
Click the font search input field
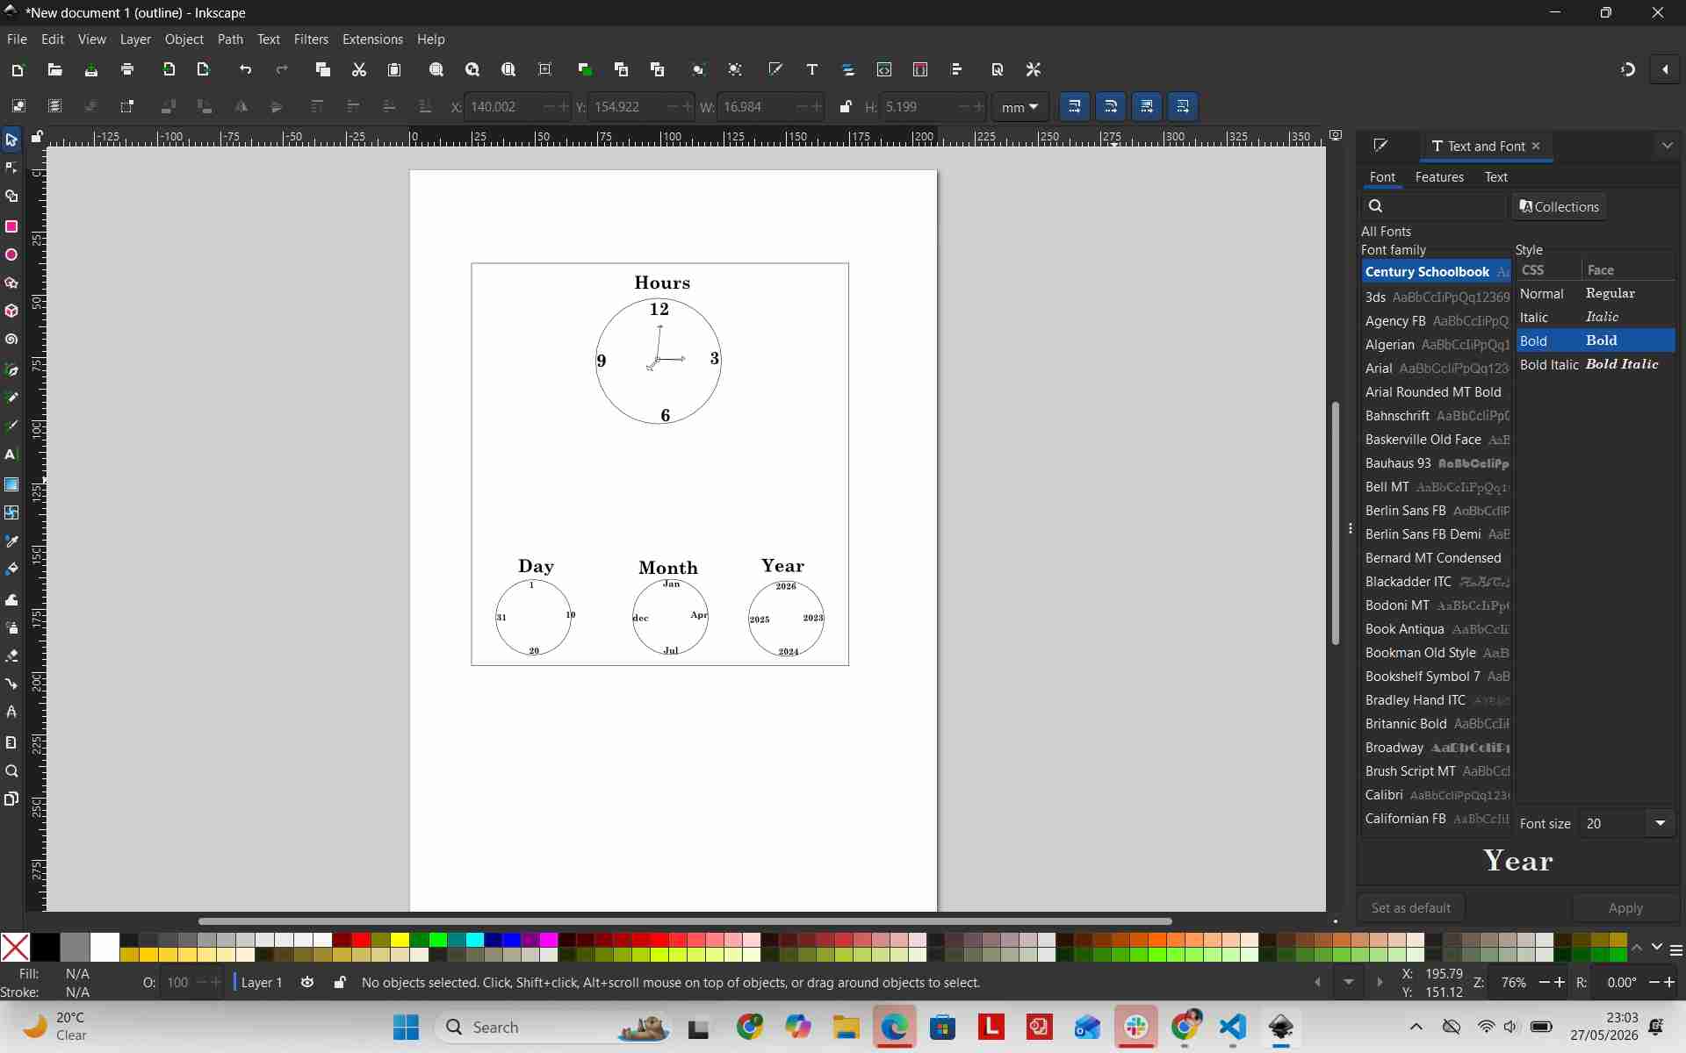[1433, 206]
